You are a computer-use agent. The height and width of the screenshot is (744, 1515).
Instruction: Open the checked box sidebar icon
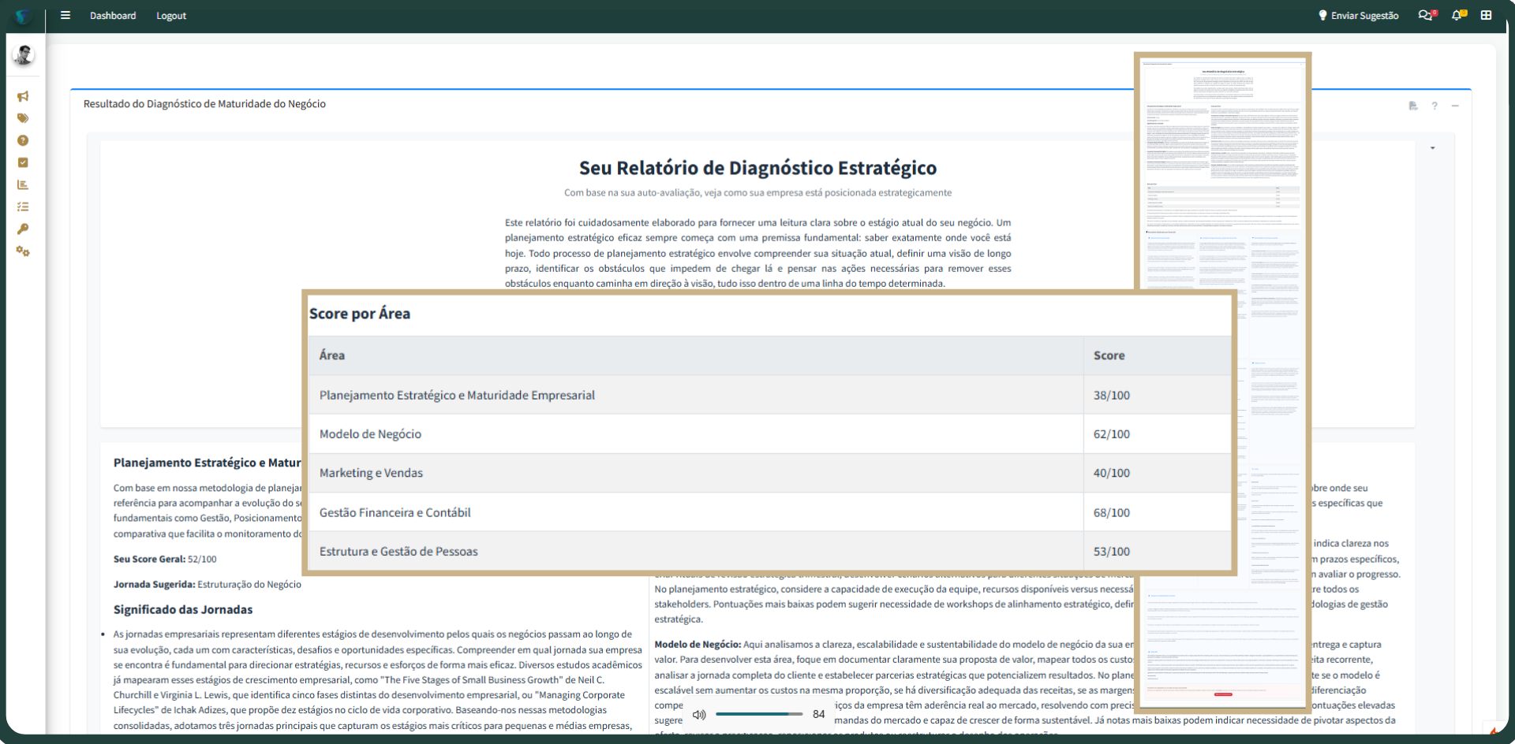[23, 162]
